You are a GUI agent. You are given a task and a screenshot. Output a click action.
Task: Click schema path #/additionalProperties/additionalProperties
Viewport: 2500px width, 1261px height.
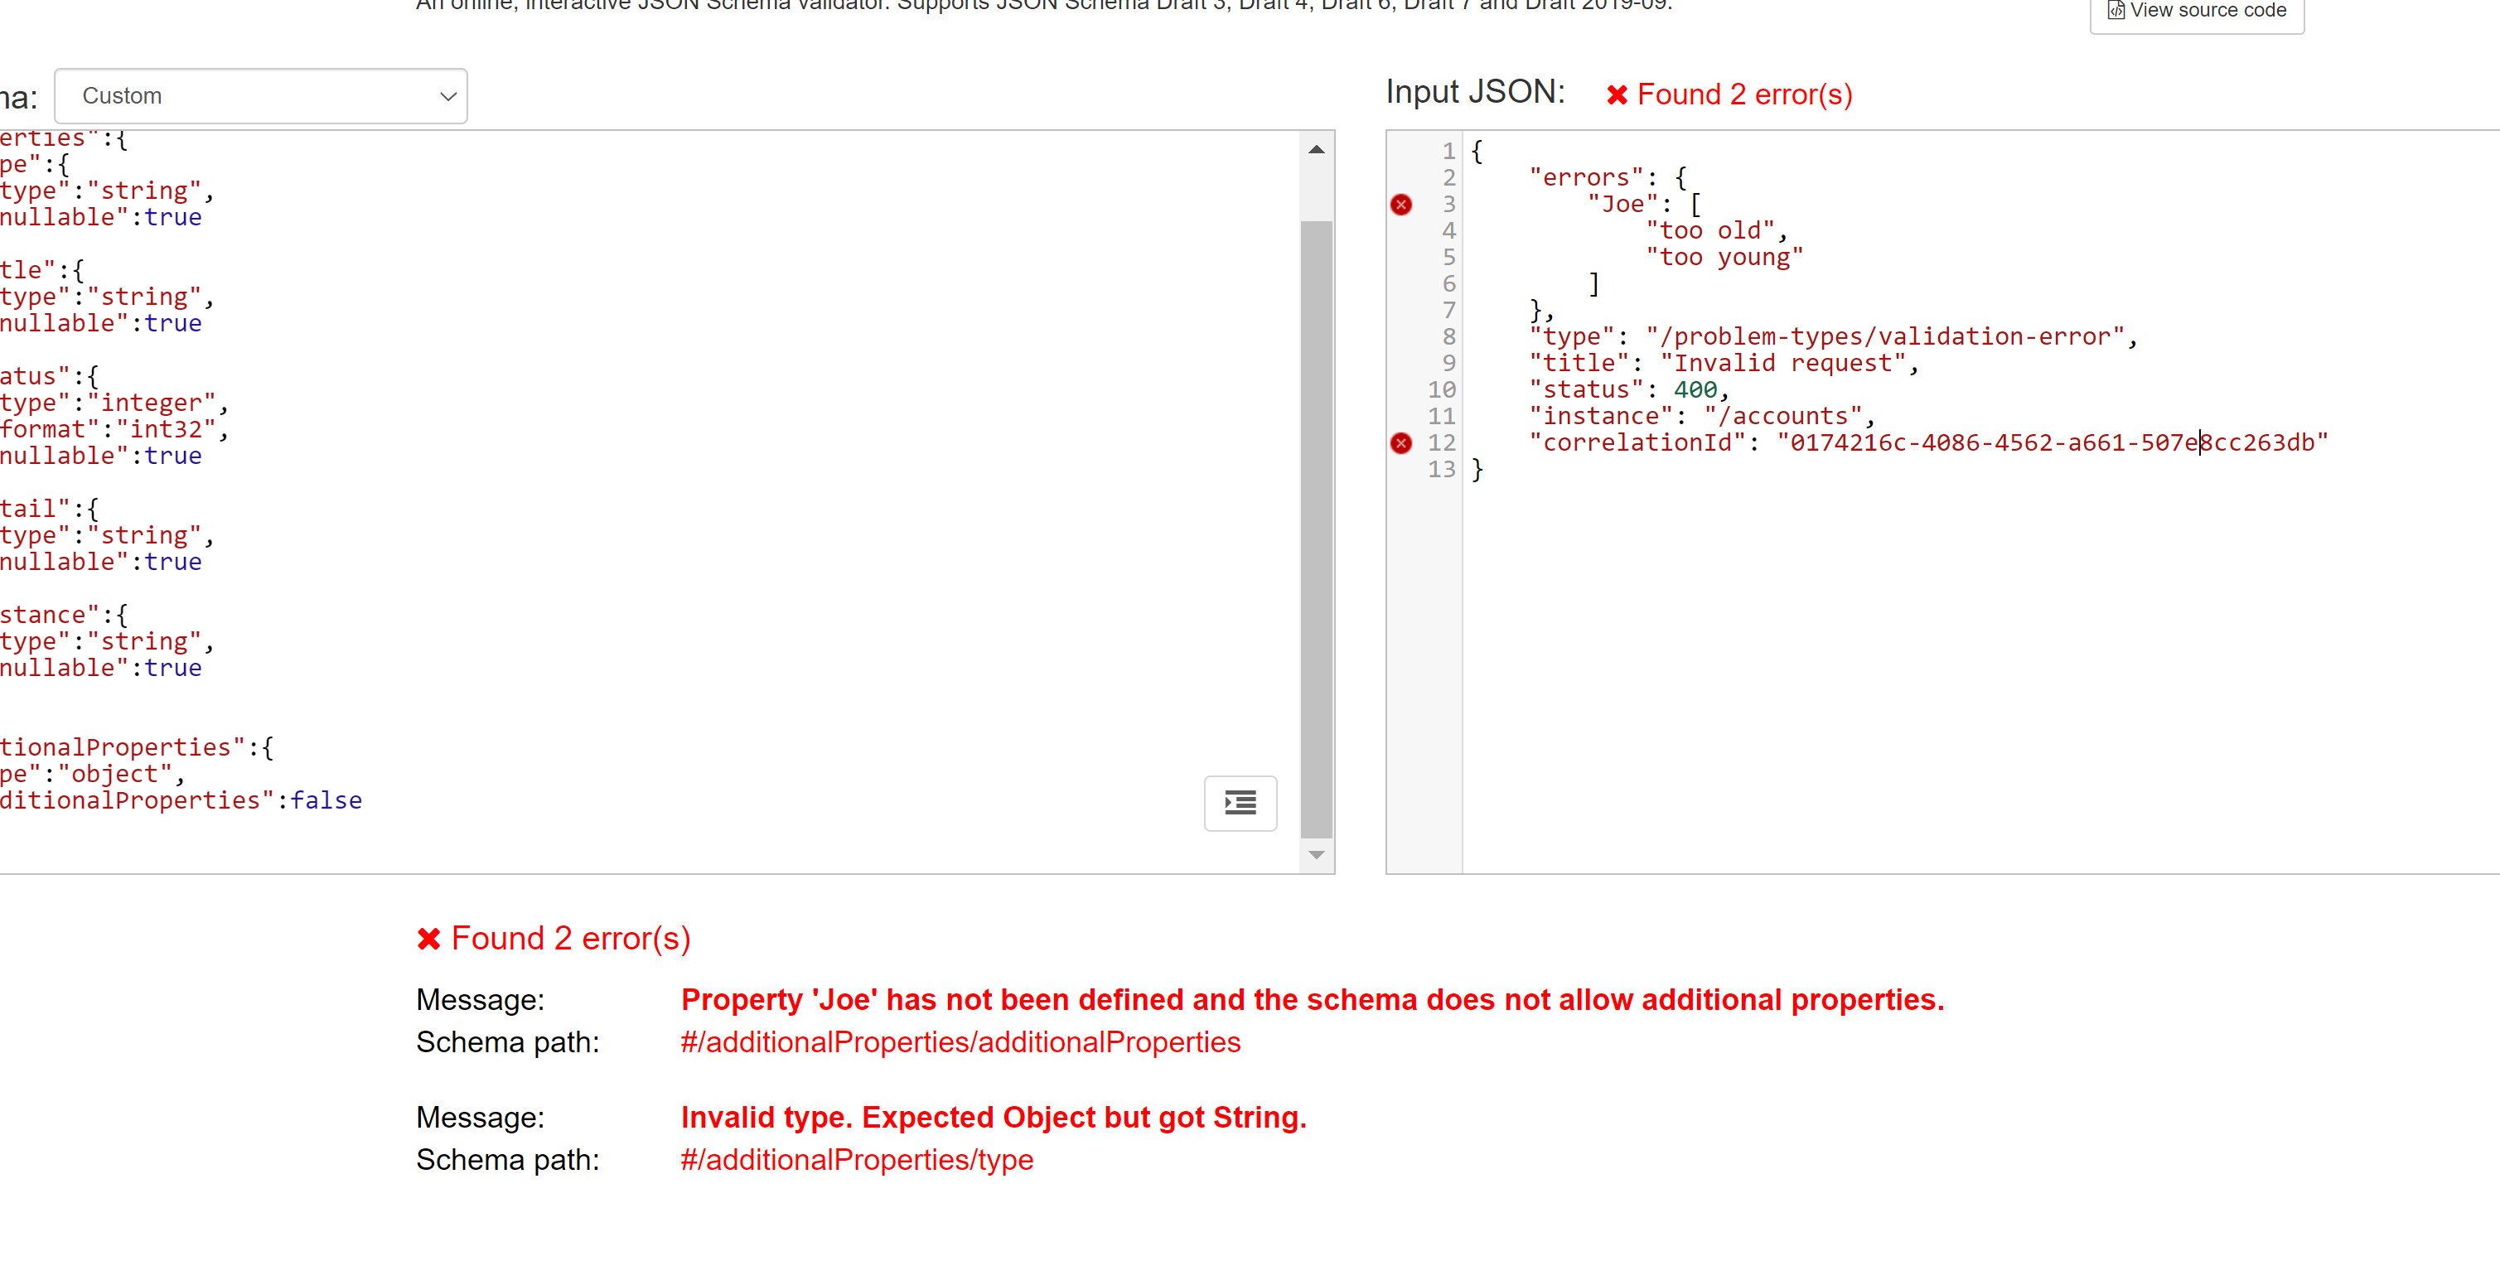tap(960, 1043)
